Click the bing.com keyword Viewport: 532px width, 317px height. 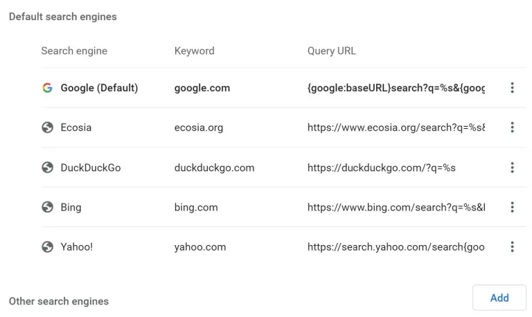(196, 207)
